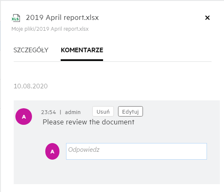
Task: Click the horizontal divider under the tabs
Action: 113,61
